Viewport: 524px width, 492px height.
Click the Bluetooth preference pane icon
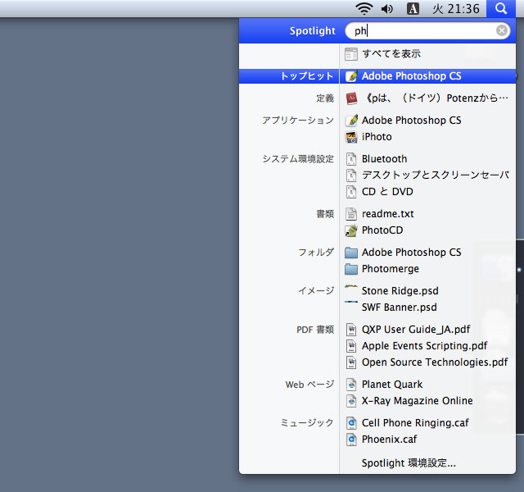351,159
